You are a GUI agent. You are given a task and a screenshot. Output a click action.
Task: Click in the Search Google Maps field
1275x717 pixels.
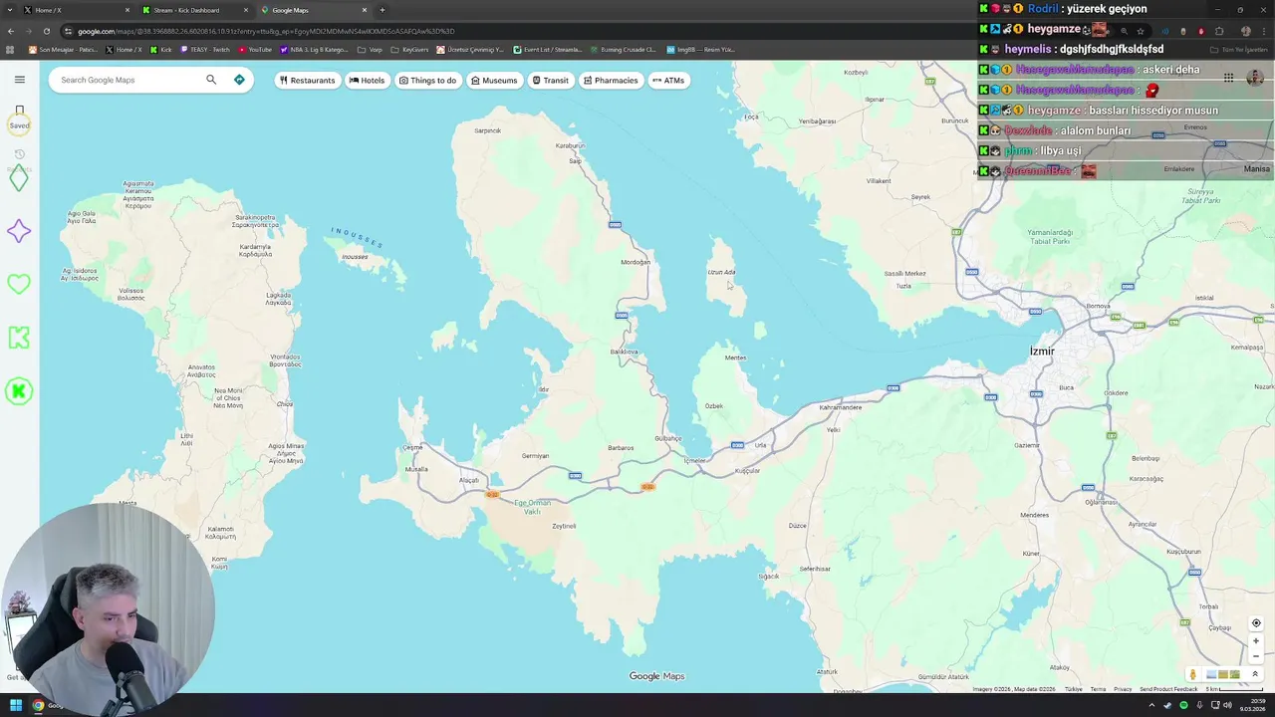pyautogui.click(x=129, y=80)
